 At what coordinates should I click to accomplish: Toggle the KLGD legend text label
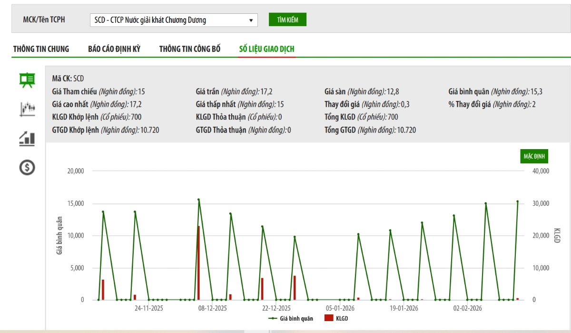342,318
